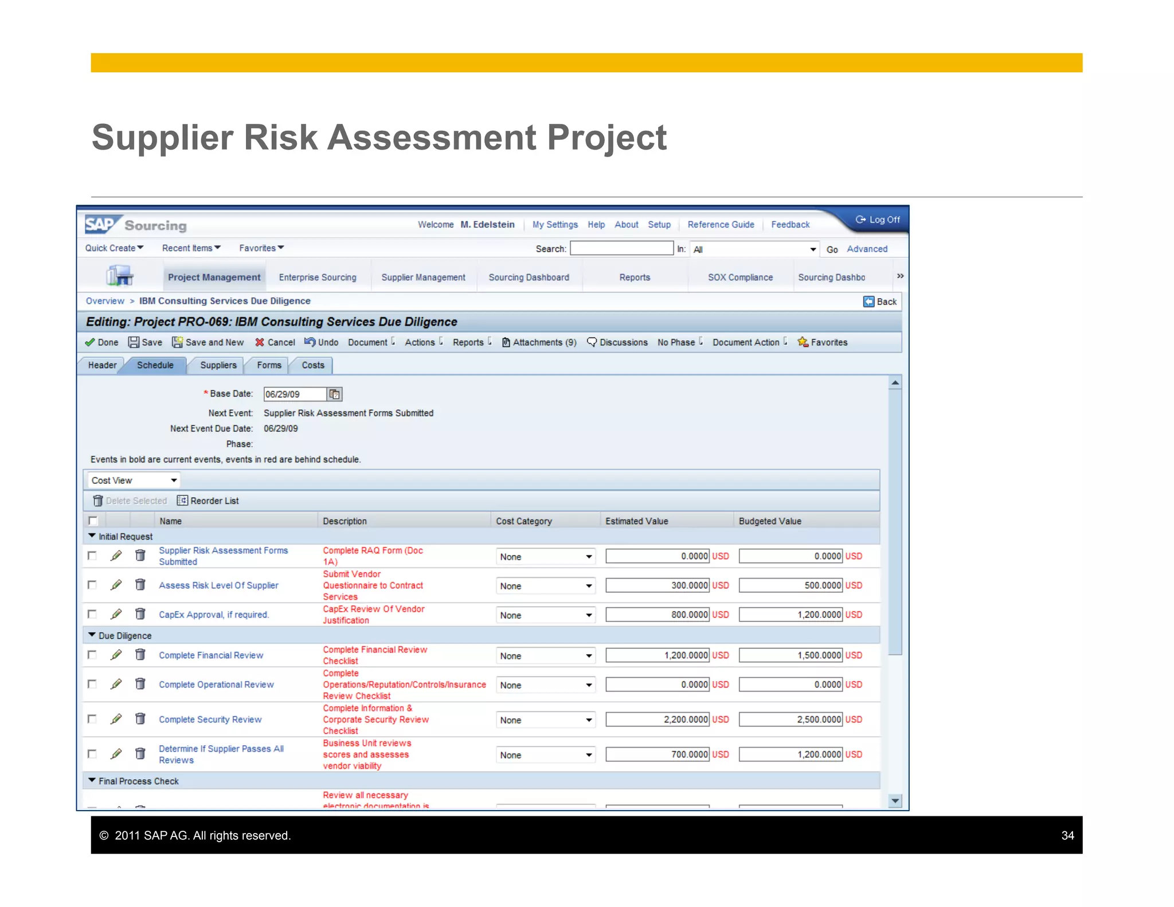Check the Supplier Risk Assessment Forms Submitted row
Viewport: 1174px width, 907px height.
tap(92, 556)
